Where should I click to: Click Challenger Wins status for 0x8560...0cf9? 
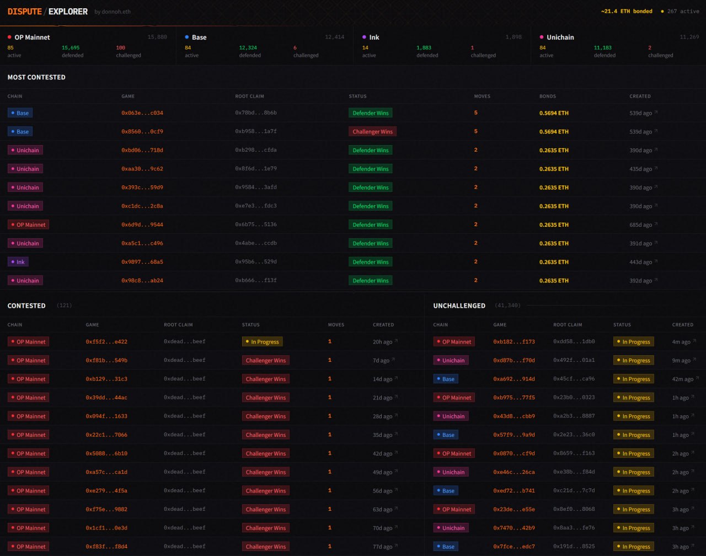tap(372, 132)
